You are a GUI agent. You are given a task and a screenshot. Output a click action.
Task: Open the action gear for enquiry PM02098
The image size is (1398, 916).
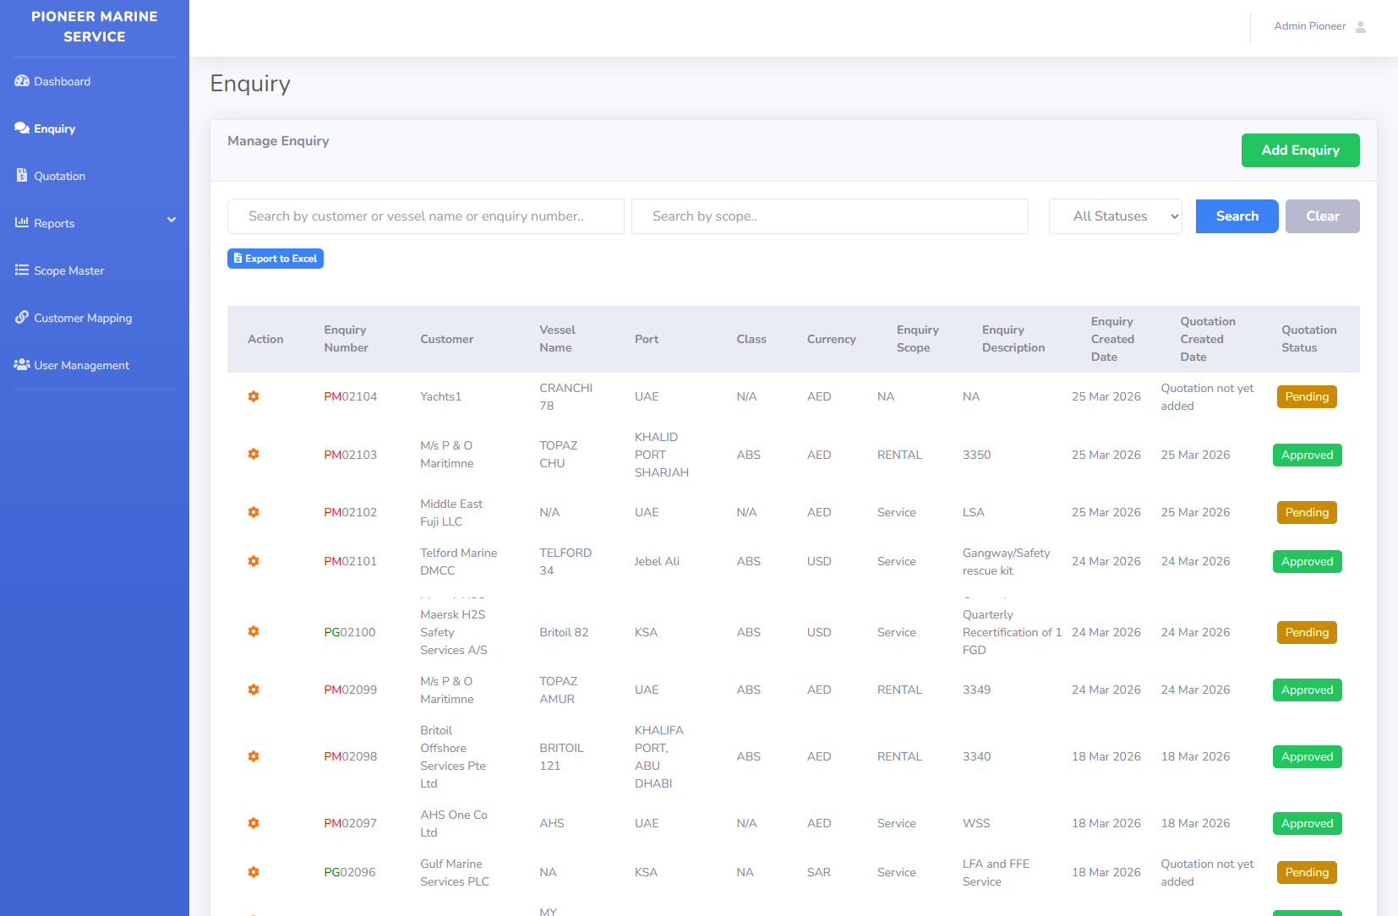(x=254, y=756)
